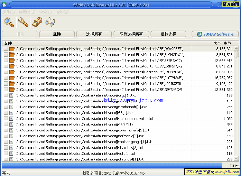The height and width of the screenshot is (176, 241).
Task: Click the 1,020 size value
Action: pyautogui.click(x=228, y=119)
